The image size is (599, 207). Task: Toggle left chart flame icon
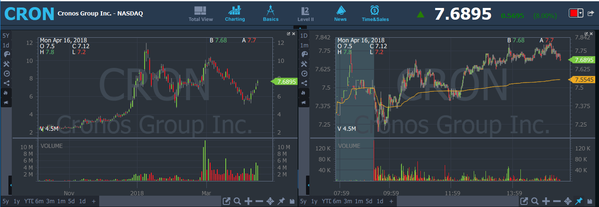point(6,93)
